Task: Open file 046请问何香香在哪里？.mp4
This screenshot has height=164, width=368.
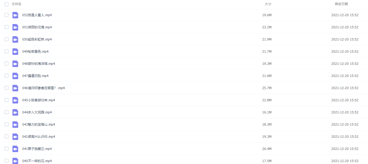Action: (43, 88)
